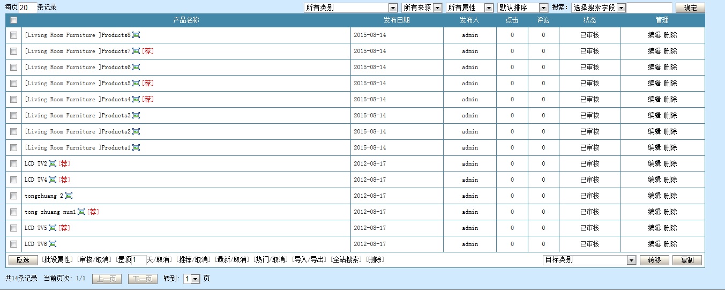The height and width of the screenshot is (291, 725).
Task: Check the box for LCD TV2 row
Action: click(x=13, y=164)
